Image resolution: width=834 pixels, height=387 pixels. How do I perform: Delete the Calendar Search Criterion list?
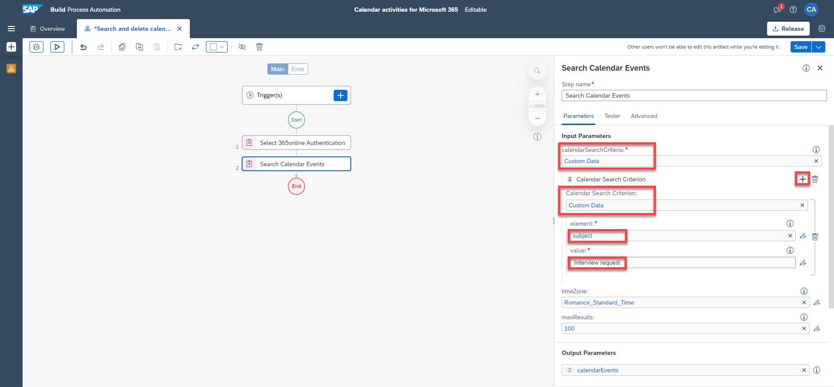coord(815,179)
